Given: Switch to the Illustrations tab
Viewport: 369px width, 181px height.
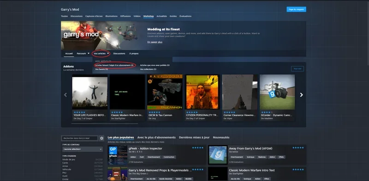Looking at the screenshot, I should tap(112, 16).
